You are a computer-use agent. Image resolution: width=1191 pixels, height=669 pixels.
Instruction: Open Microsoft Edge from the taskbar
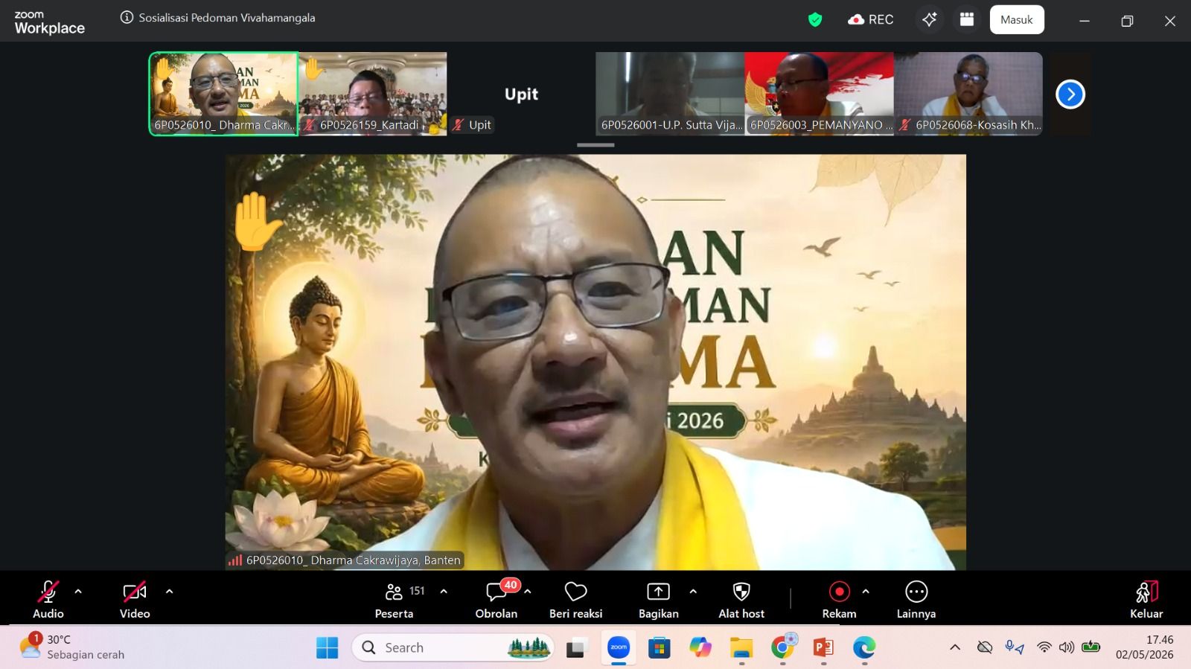tap(864, 647)
